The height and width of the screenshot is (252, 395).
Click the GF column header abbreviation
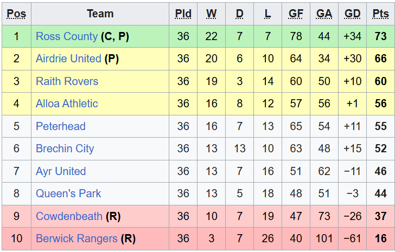point(296,14)
